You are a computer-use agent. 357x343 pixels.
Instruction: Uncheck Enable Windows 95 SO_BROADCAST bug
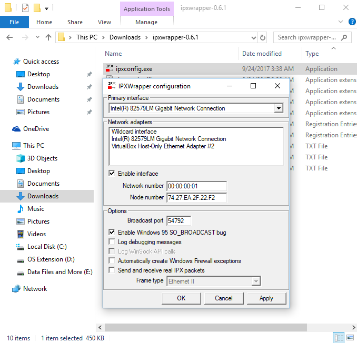tap(112, 232)
